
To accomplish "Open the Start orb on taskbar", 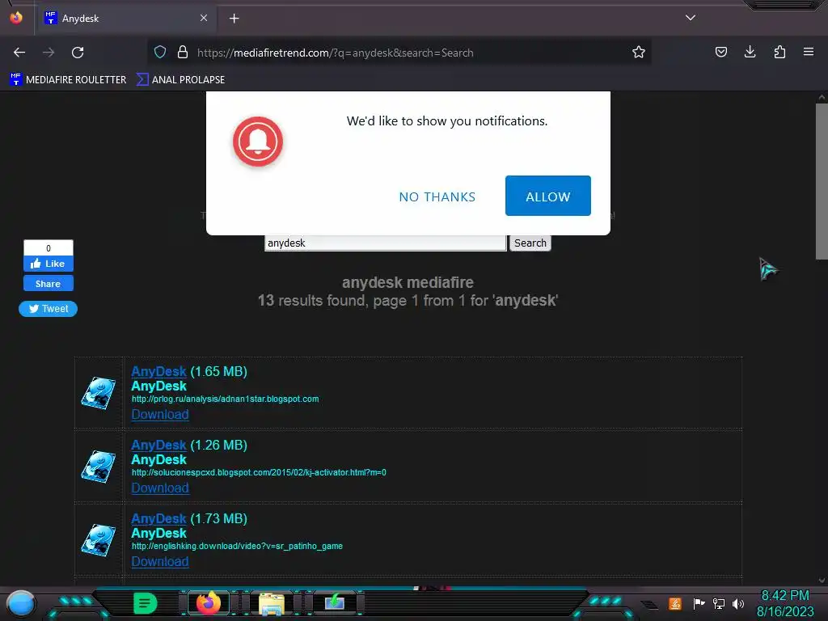I will coord(21,603).
